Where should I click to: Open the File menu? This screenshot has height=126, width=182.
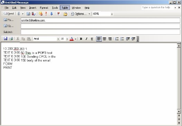click(7, 8)
